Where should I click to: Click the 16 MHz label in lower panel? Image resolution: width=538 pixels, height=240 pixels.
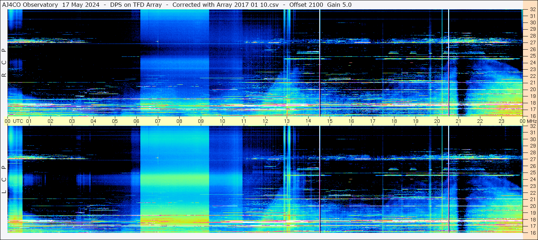(x=532, y=232)
